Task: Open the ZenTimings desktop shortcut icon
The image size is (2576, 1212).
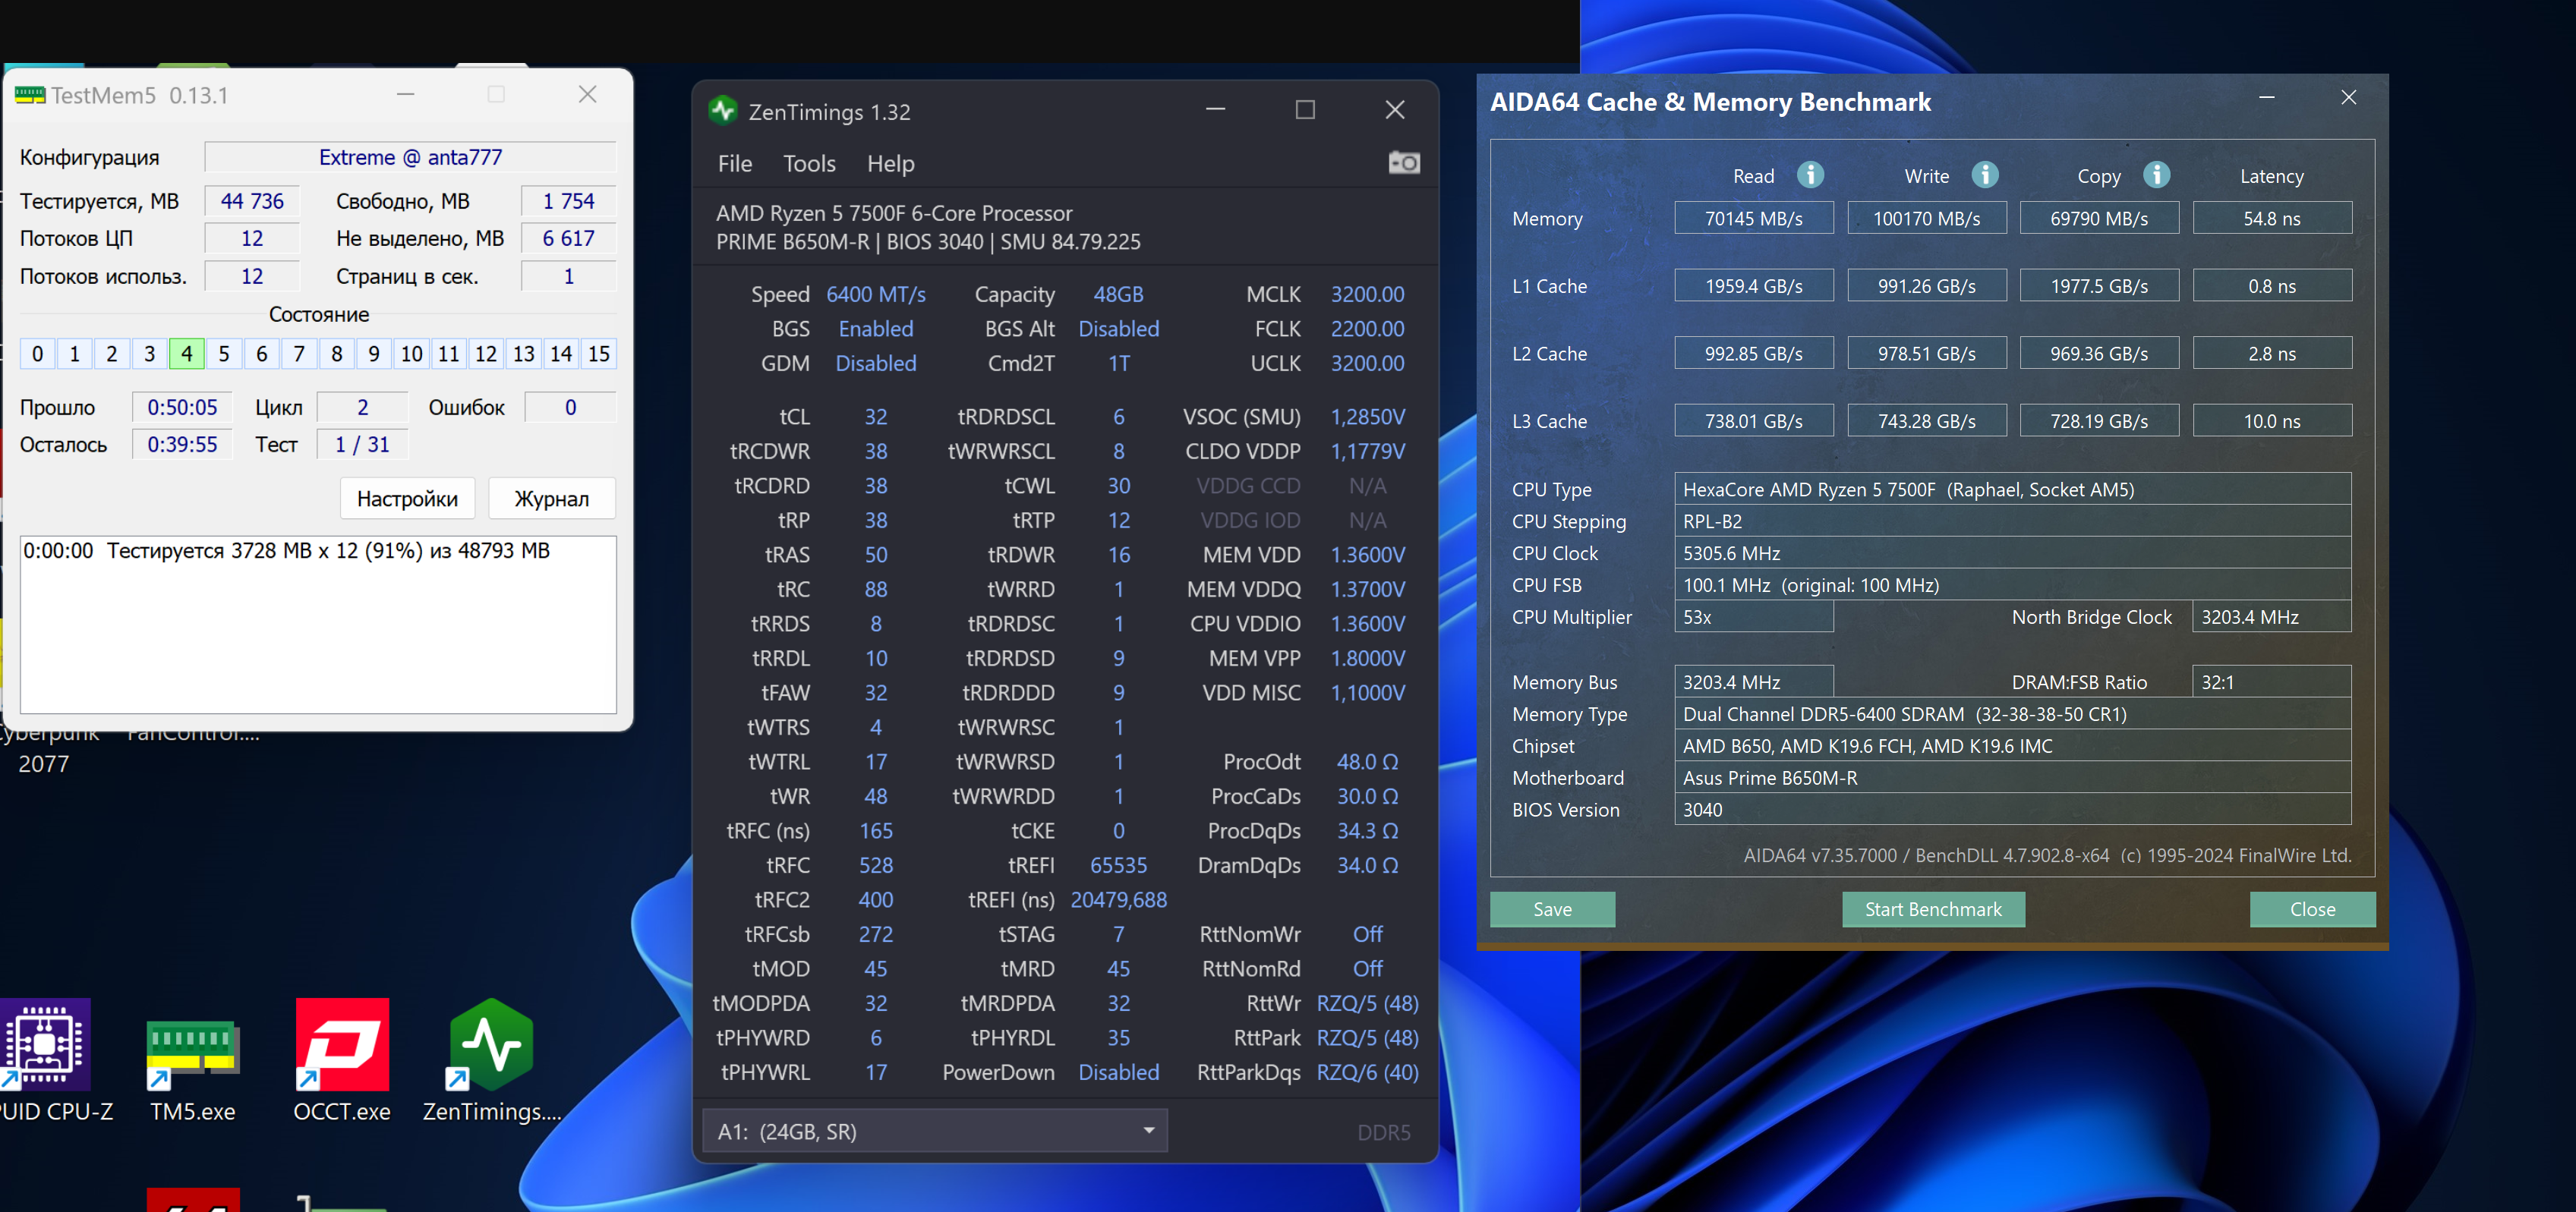Action: point(491,1046)
